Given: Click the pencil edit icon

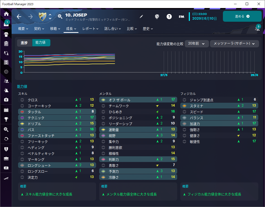Looking at the screenshot, I should [x=141, y=16].
